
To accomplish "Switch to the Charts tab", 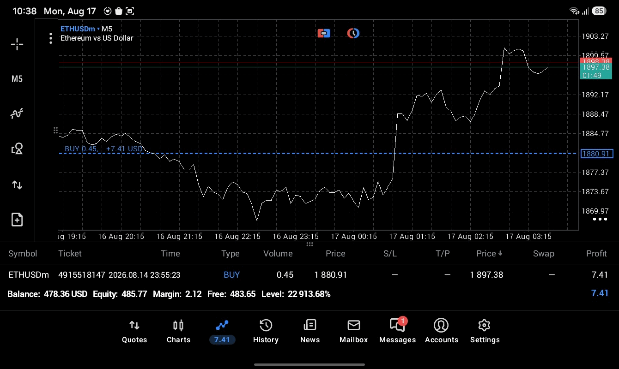I will point(178,332).
